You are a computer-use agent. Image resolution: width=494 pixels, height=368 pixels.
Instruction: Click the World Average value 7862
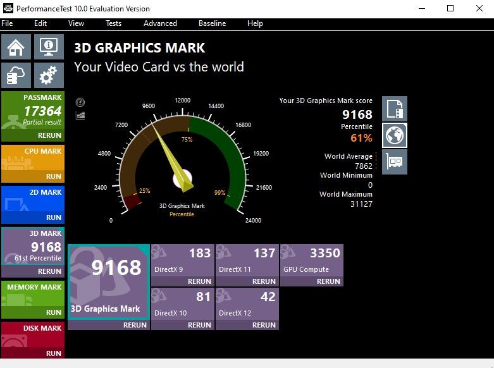(x=364, y=166)
